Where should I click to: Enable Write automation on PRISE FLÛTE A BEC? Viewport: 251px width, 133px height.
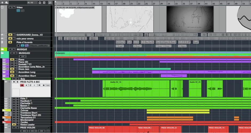(x=43, y=85)
